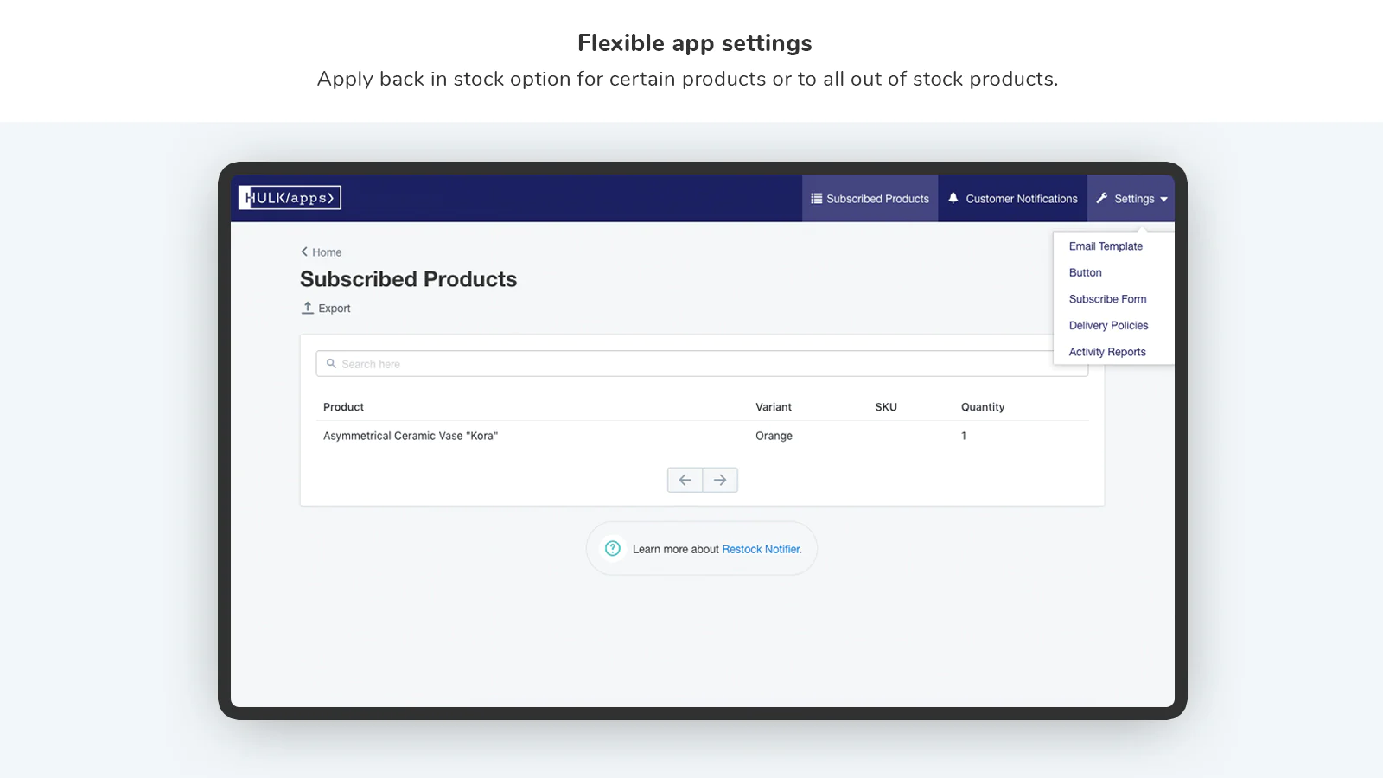Click the search magnifier icon
The image size is (1383, 778).
(x=331, y=364)
